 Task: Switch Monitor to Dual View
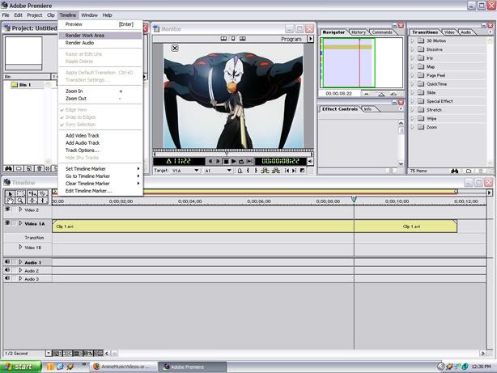click(x=223, y=38)
